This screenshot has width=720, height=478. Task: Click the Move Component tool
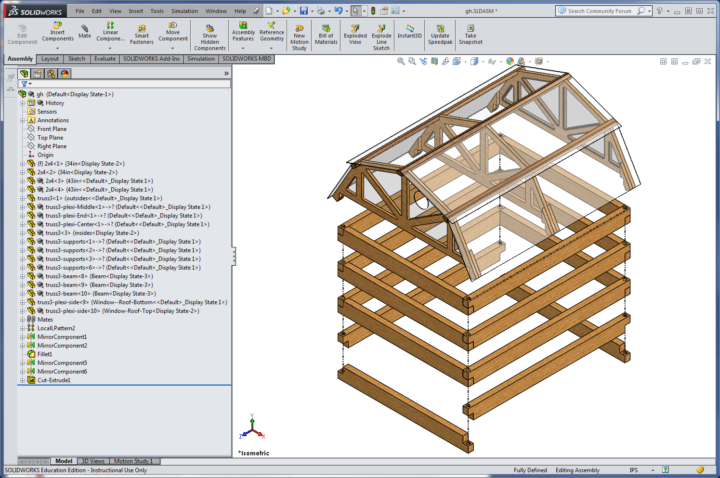(x=173, y=32)
